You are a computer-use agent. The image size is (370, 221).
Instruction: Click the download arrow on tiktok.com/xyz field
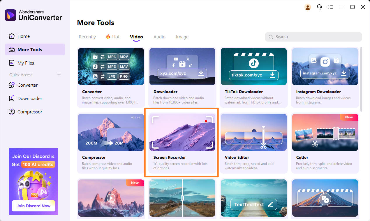click(272, 75)
